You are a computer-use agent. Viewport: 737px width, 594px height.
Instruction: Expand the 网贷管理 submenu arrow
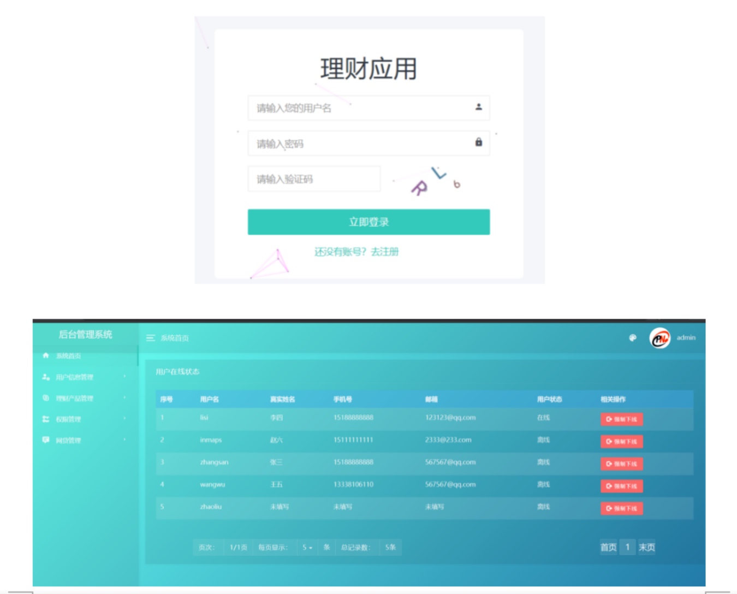(x=124, y=439)
